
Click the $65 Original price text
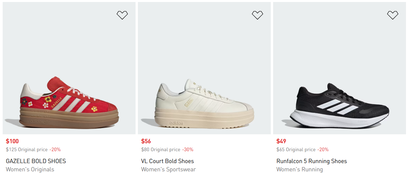coord(296,150)
